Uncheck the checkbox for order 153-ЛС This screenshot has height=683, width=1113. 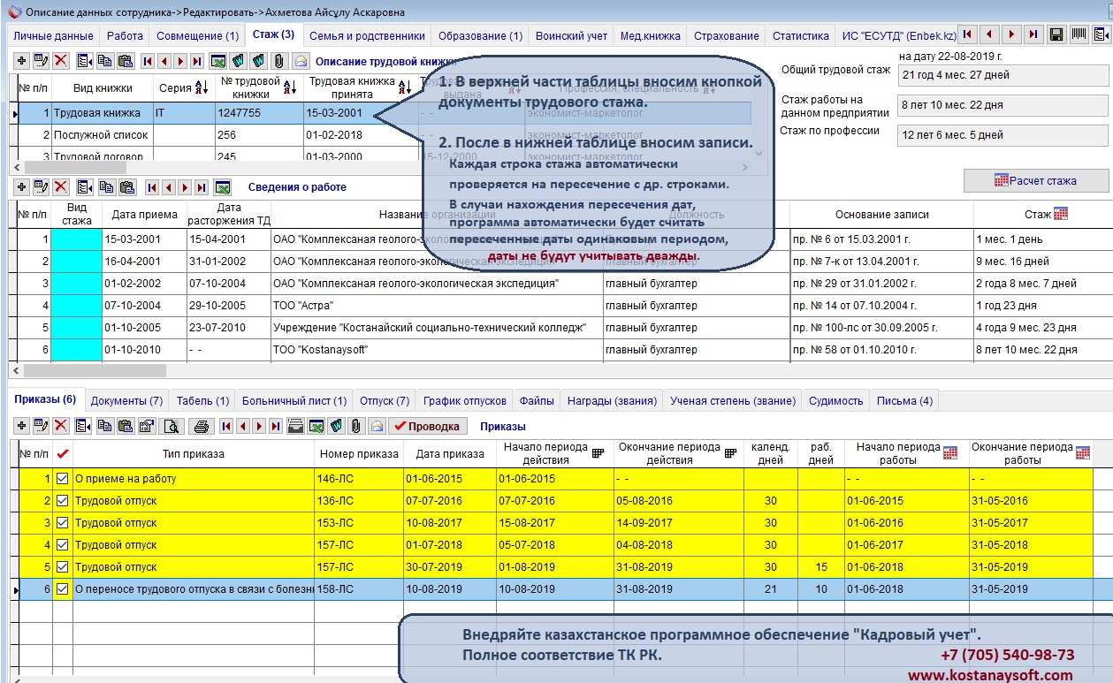62,523
